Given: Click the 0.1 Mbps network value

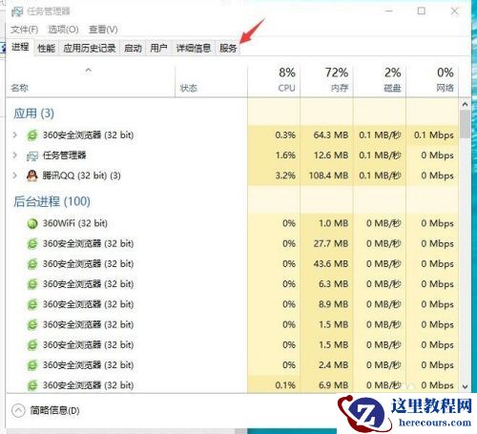Looking at the screenshot, I should [434, 135].
